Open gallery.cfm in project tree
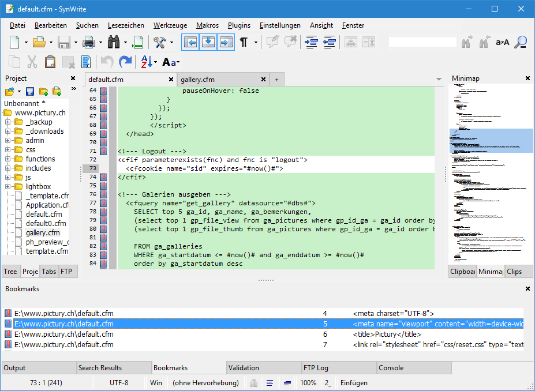 click(43, 233)
